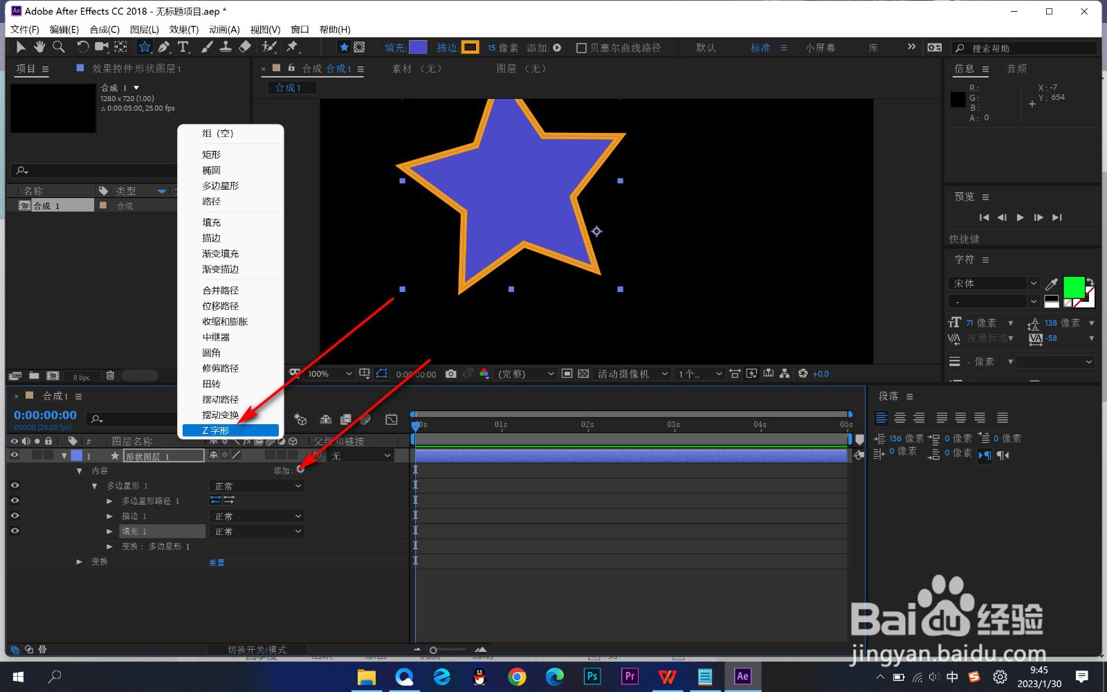Open the parent 无 dropdown
1107x692 pixels.
(x=360, y=456)
